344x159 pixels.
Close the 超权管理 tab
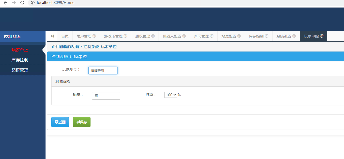coord(153,36)
